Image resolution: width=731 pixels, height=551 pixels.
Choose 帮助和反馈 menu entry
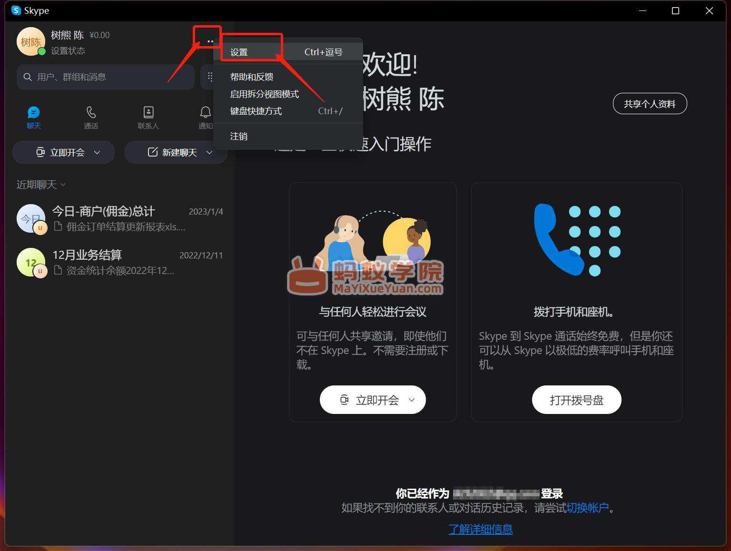click(288, 77)
